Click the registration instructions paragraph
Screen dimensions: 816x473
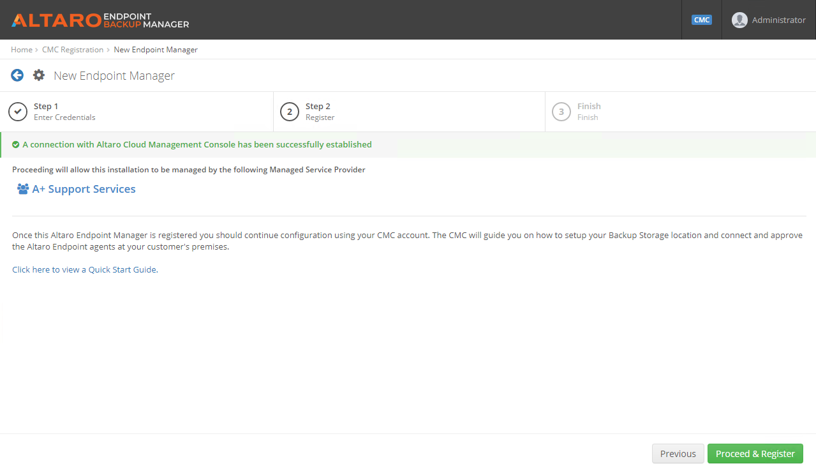(x=408, y=241)
